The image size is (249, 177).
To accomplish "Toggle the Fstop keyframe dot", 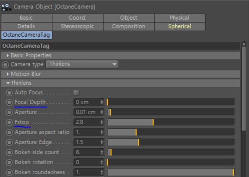I will (9, 122).
